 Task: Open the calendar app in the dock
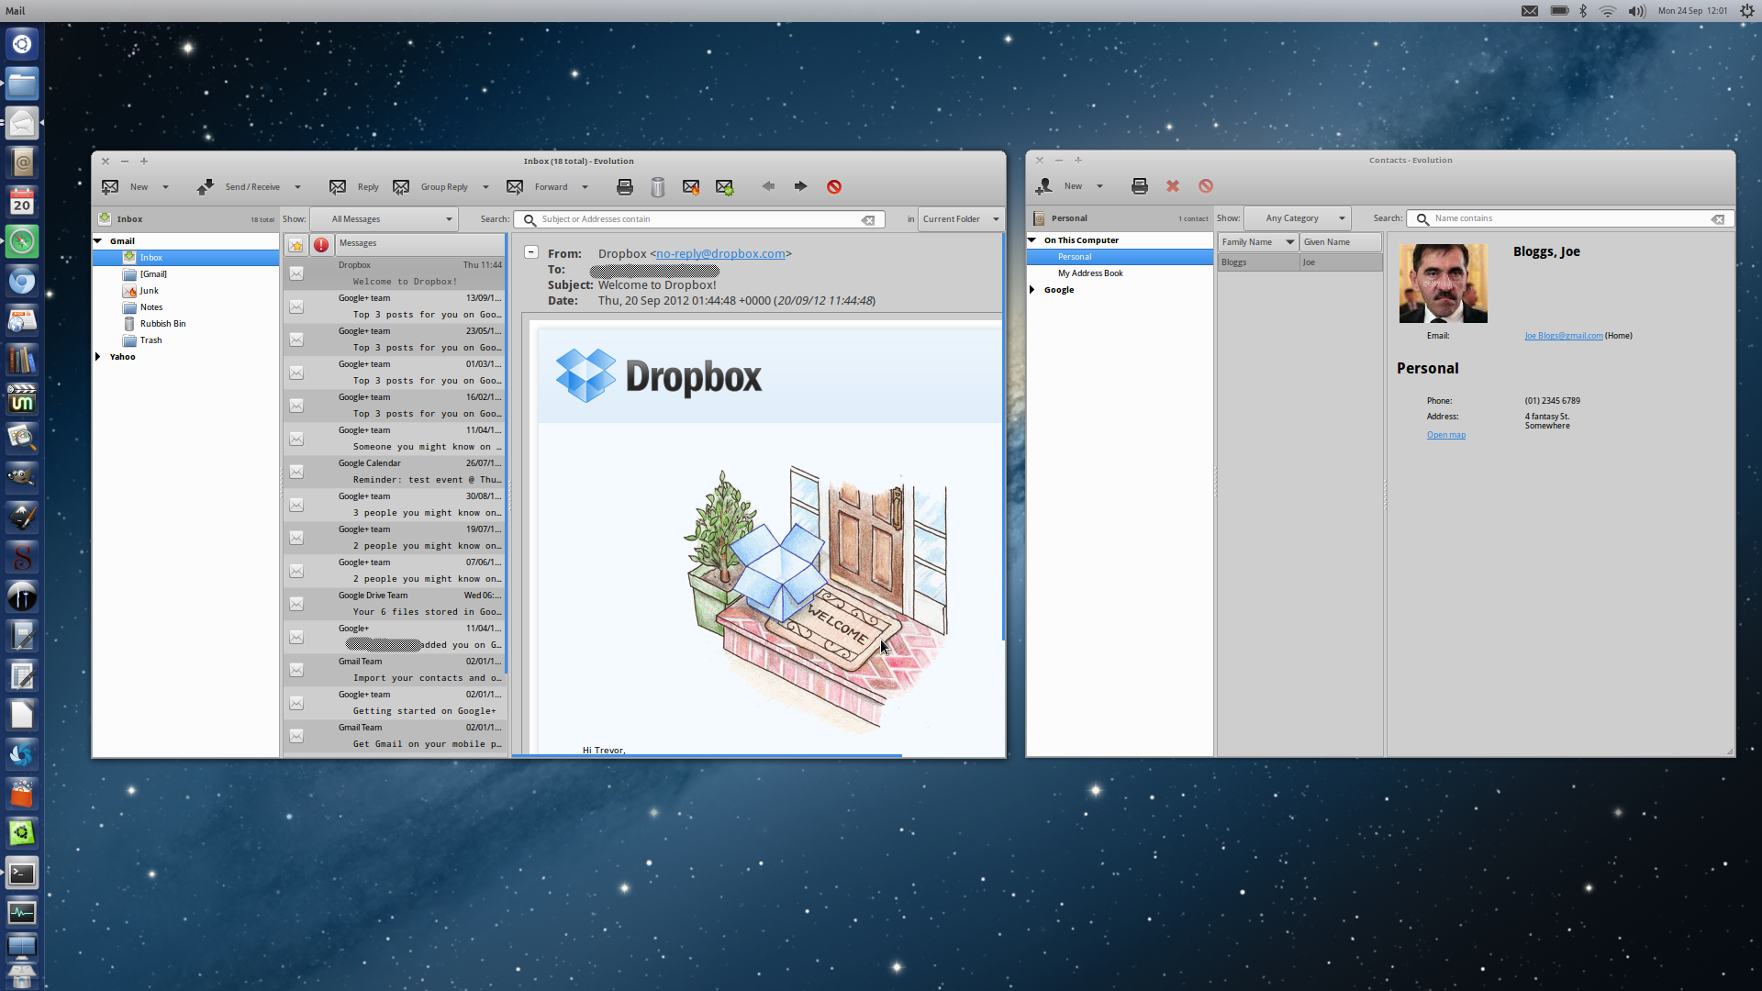(22, 202)
